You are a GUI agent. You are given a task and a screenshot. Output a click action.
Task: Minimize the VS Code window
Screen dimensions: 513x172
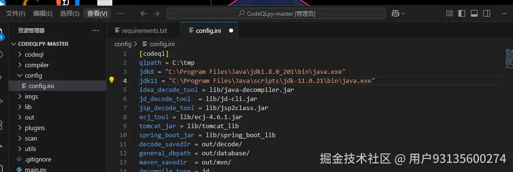coord(504,14)
